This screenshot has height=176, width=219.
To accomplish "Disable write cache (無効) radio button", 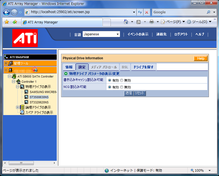I will [122, 80].
